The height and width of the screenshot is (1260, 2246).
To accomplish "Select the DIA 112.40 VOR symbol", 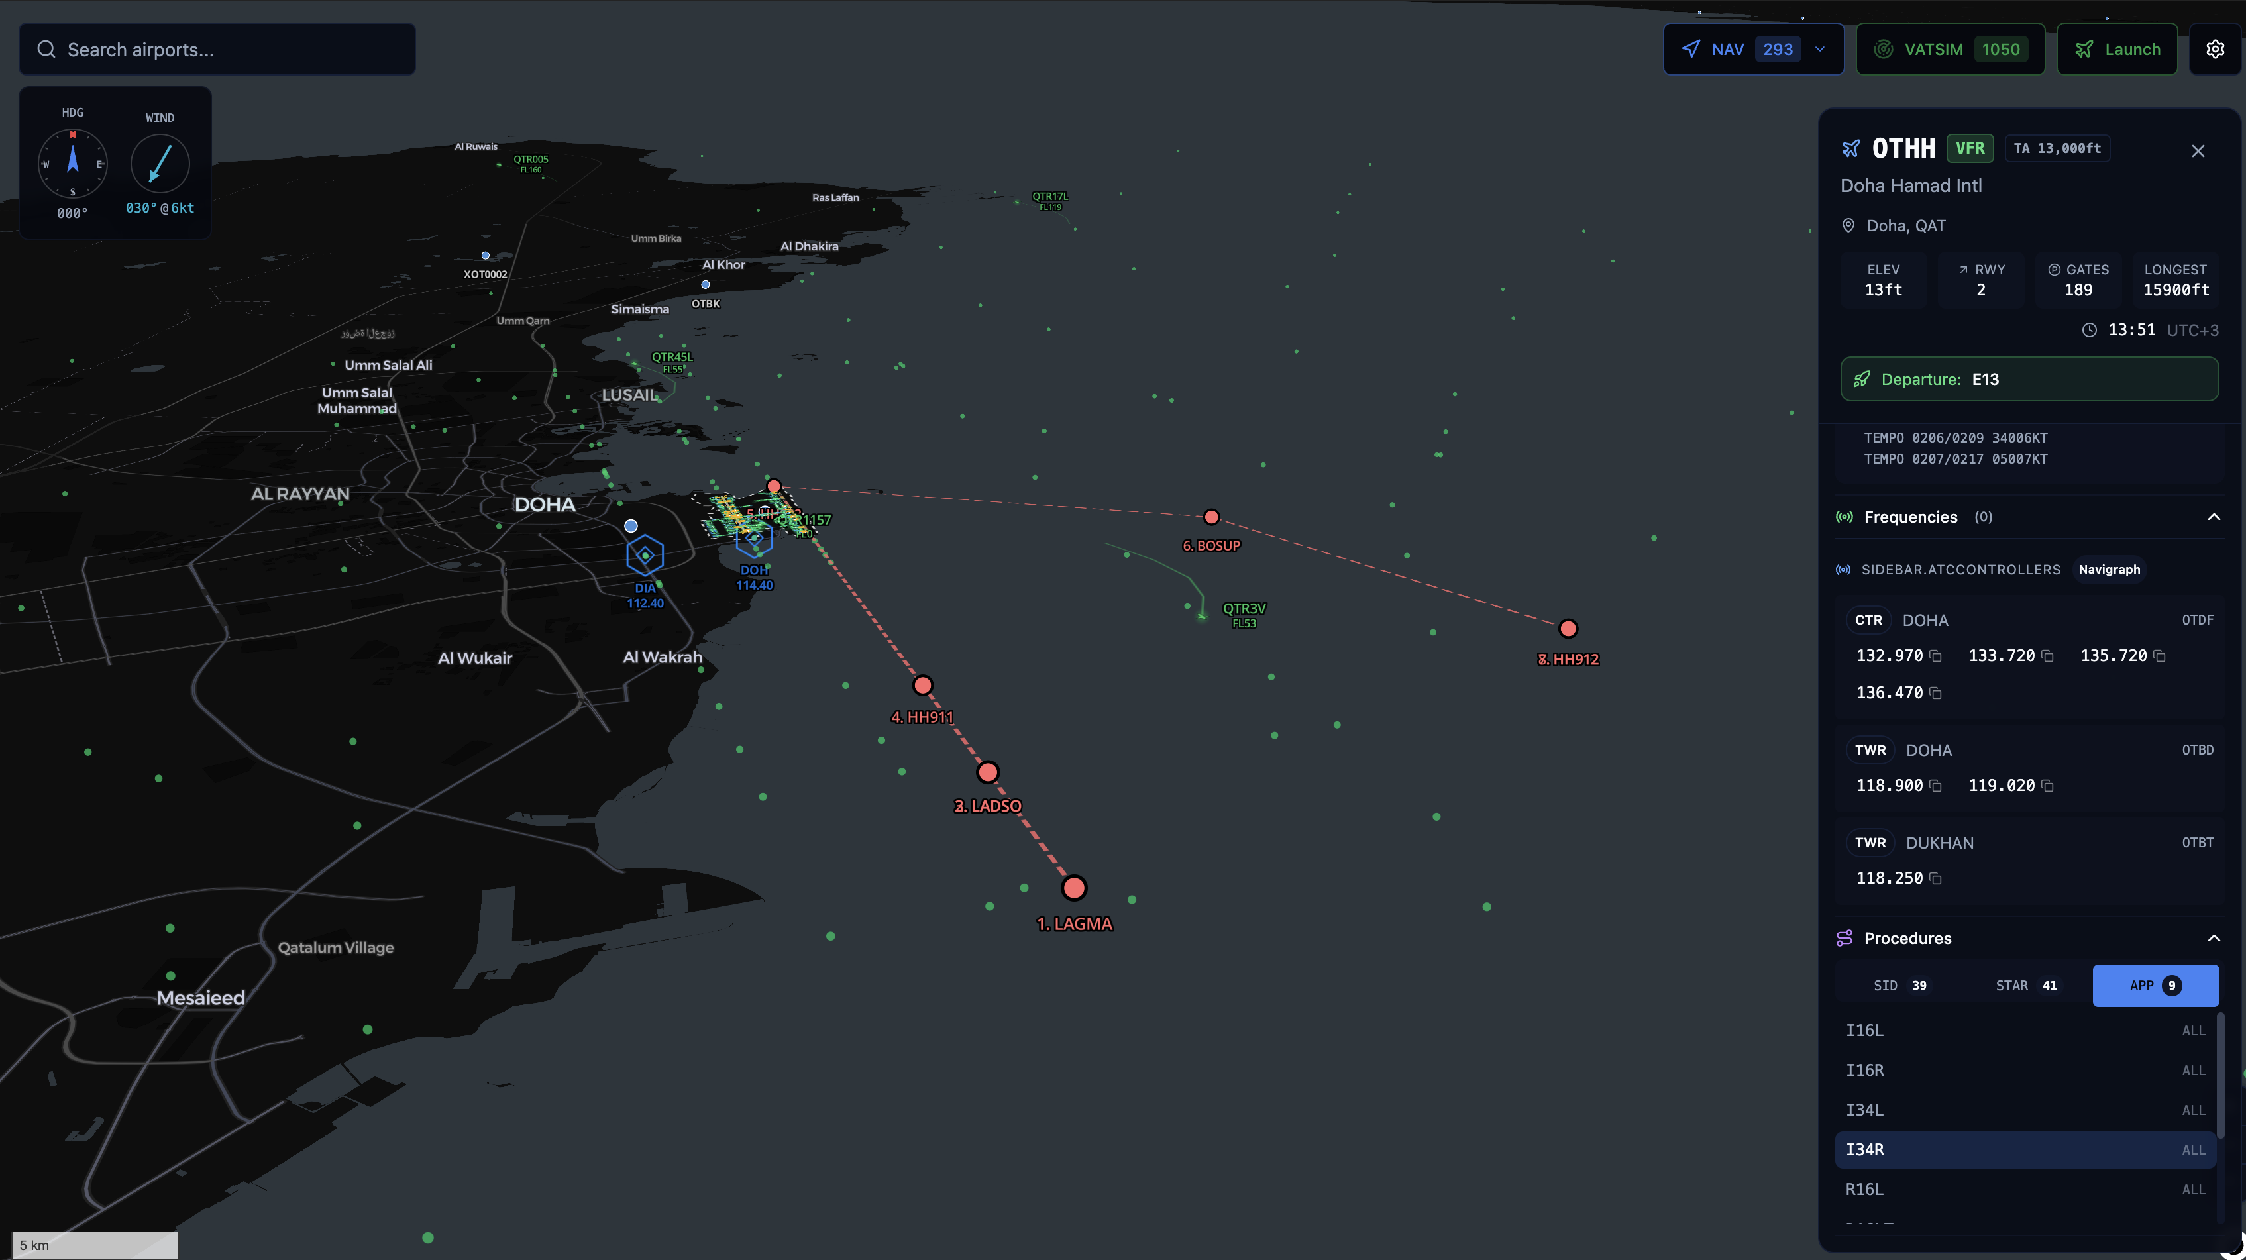I will 645,555.
